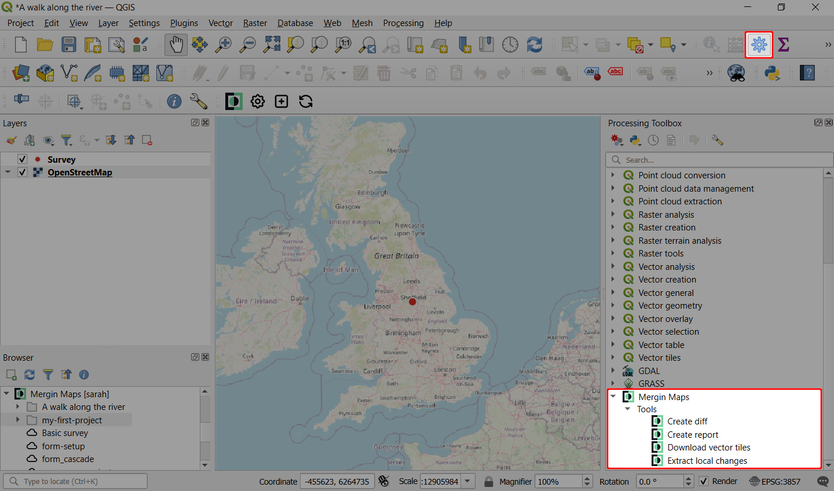Select the Vector tiles group

coord(659,358)
